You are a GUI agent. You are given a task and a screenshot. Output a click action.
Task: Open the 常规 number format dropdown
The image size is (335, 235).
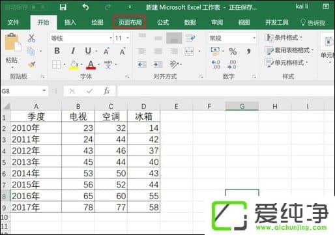254,38
